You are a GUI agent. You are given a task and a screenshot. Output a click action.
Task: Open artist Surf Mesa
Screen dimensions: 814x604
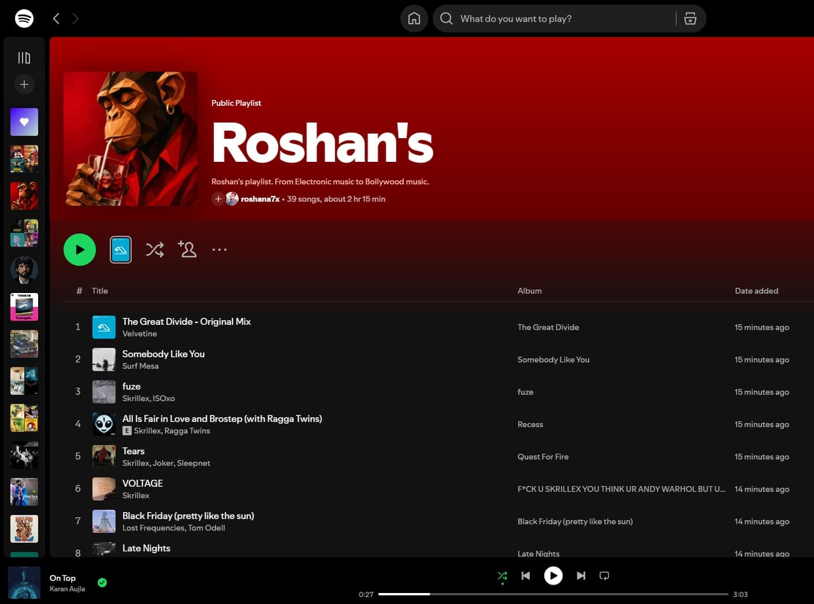[x=140, y=366]
